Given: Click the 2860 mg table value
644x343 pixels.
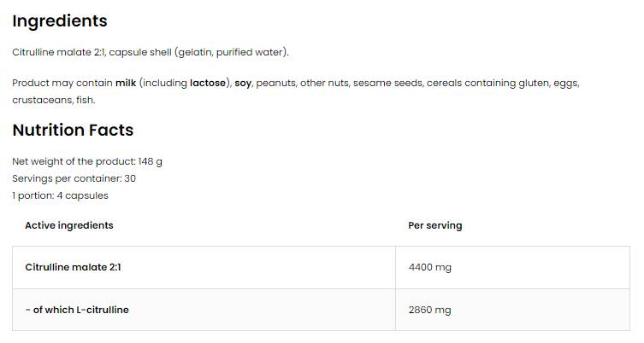Looking at the screenshot, I should coord(430,310).
